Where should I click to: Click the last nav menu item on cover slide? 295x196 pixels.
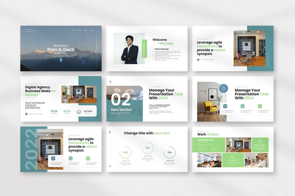(93, 30)
